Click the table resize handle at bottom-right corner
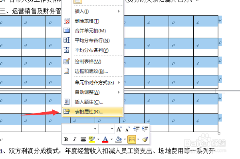 219,133
